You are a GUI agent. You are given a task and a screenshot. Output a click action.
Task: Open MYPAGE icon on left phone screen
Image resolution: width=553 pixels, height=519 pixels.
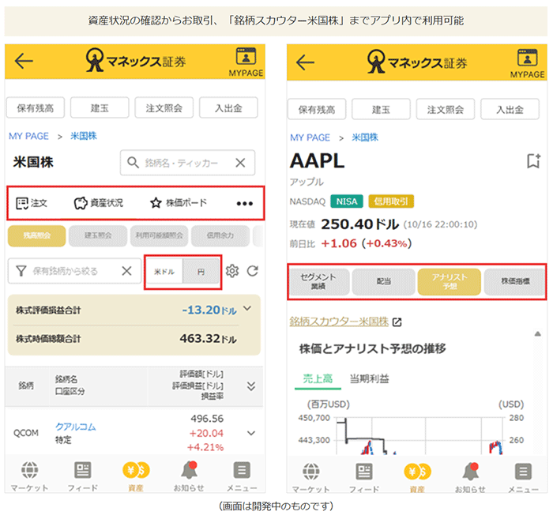pyautogui.click(x=246, y=62)
